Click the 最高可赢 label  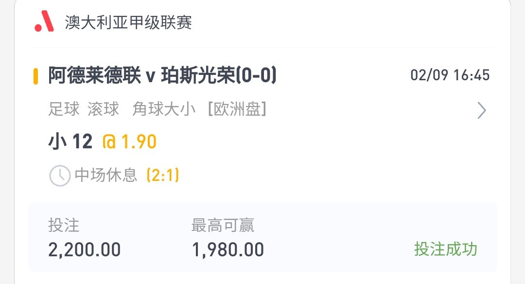click(x=223, y=225)
